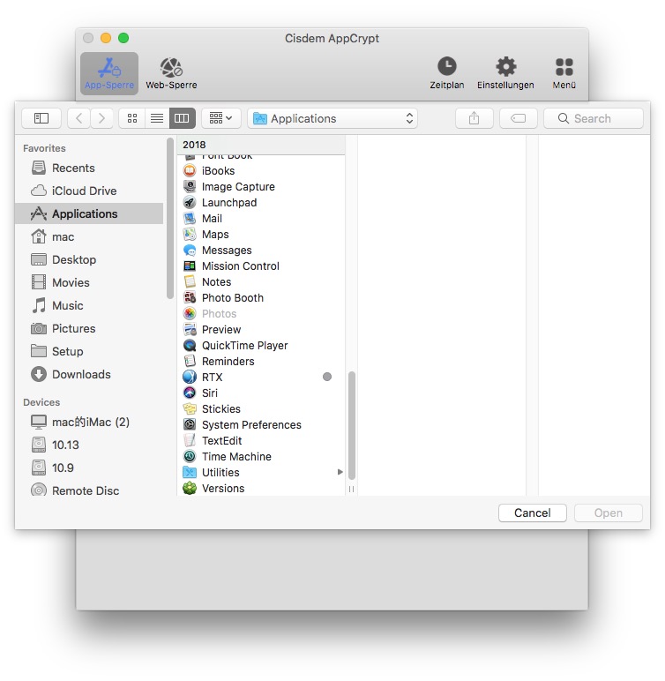Viewport: 665px width, 681px height.
Task: Select Applications in the sidebar
Action: 89,213
